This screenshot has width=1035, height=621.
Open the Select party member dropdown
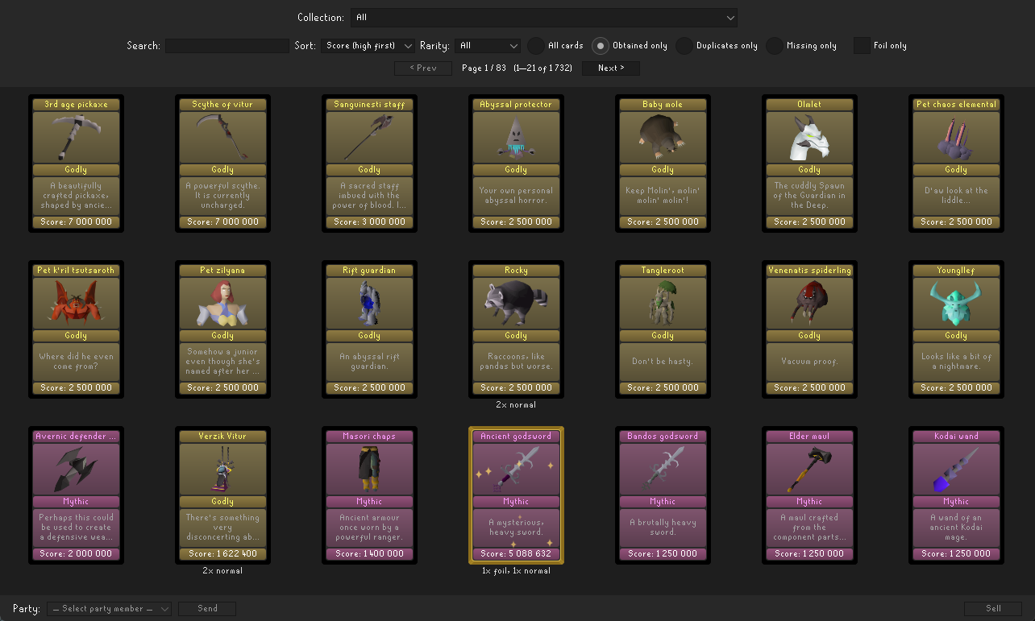coord(110,609)
